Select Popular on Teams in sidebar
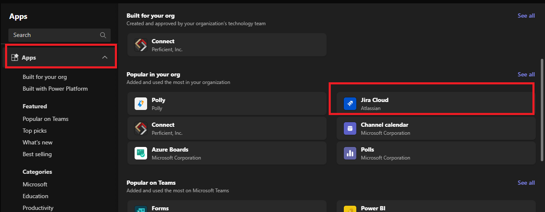This screenshot has width=545, height=212. point(46,119)
